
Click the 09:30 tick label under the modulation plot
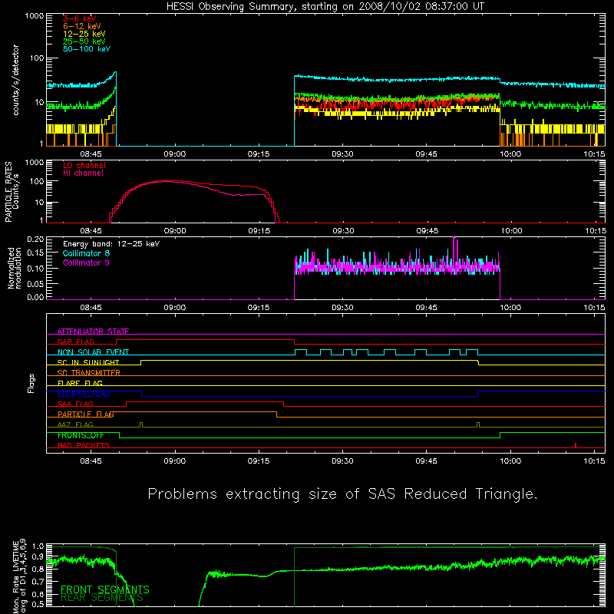(x=342, y=308)
